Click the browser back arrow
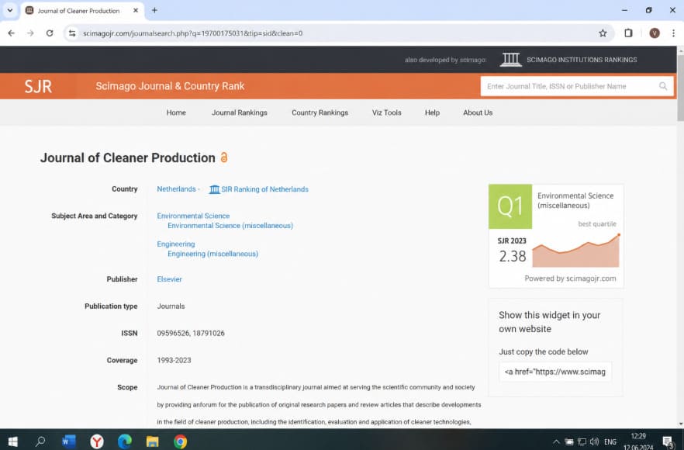This screenshot has width=684, height=450. [12, 33]
